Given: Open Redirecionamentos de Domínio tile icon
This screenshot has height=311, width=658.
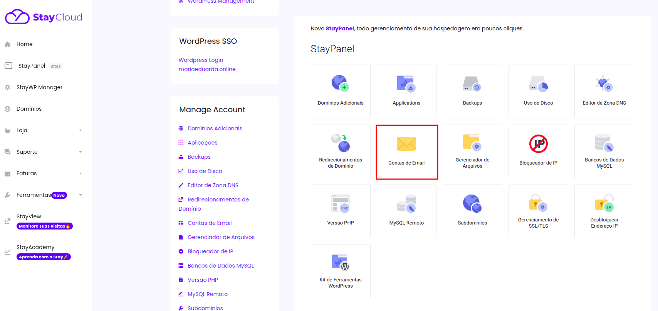Looking at the screenshot, I should point(341,143).
